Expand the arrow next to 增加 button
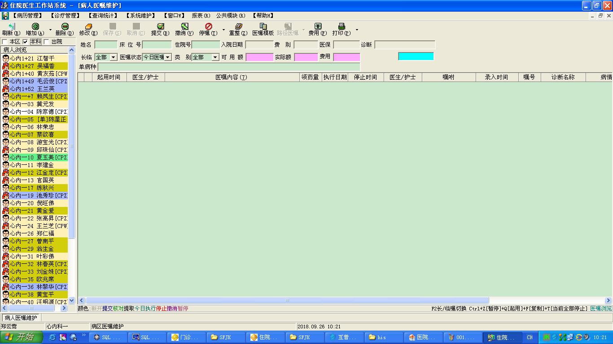The image size is (613, 344). click(x=51, y=30)
